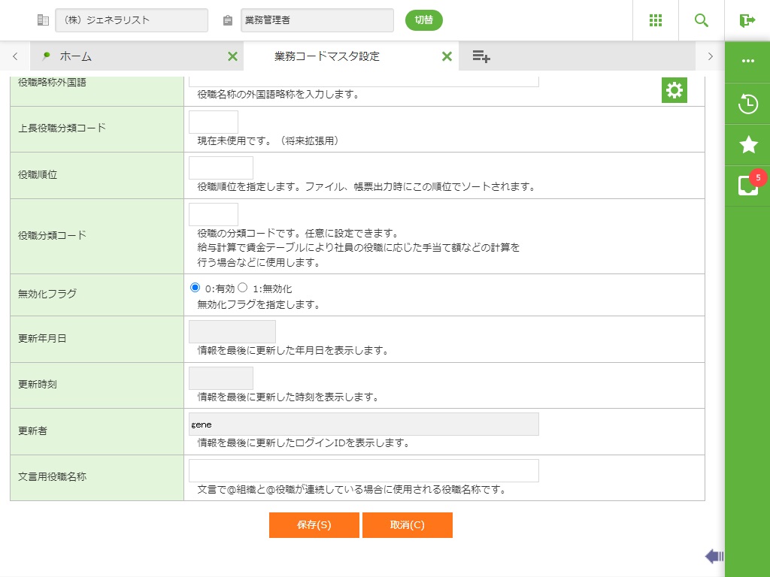Screen dimensions: 770x577
Task: Open favorites star icon in sidebar
Action: click(747, 145)
